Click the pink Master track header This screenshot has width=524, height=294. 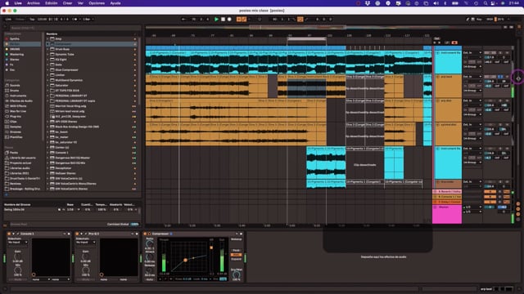tap(447, 214)
